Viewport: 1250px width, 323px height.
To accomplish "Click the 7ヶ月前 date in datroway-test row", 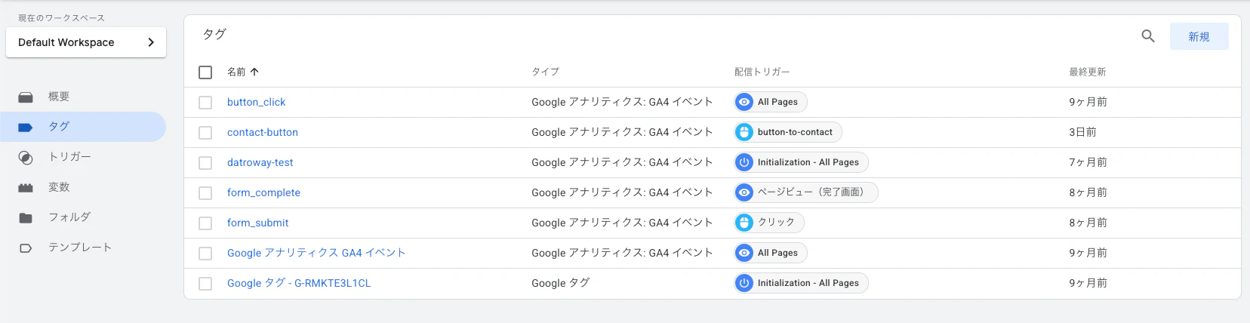I will [1088, 162].
